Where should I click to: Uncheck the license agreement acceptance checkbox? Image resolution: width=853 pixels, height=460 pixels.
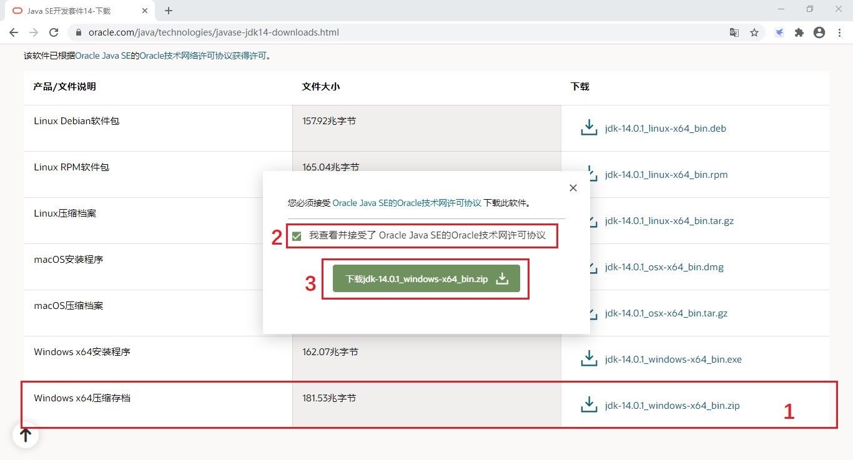pos(297,236)
